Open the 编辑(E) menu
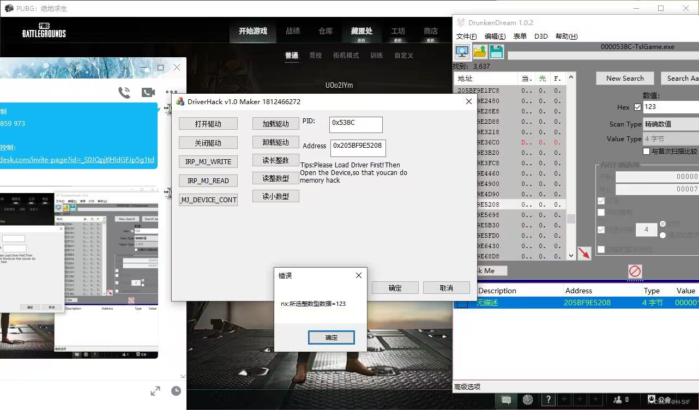This screenshot has height=410, width=699. (495, 36)
